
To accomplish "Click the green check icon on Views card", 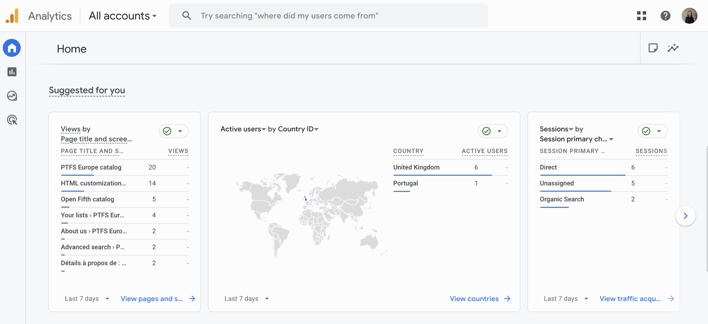I will click(x=167, y=131).
